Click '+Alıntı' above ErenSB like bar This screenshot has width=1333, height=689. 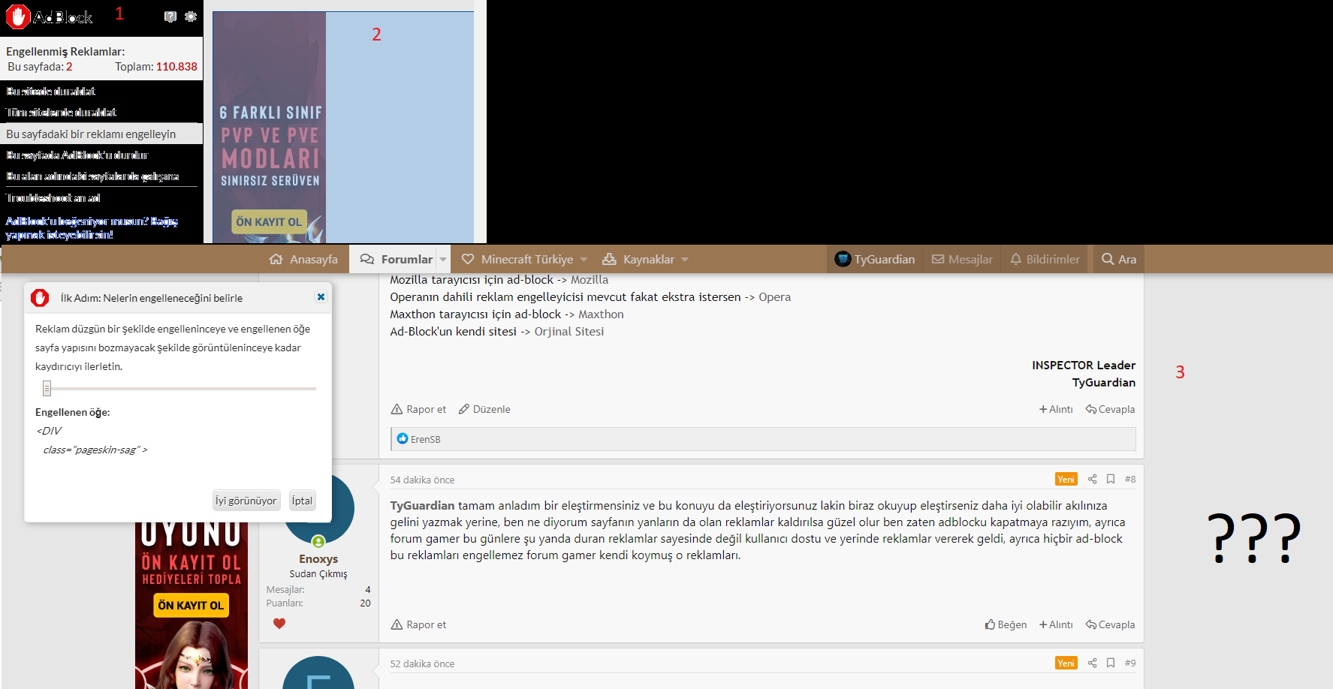1056,409
